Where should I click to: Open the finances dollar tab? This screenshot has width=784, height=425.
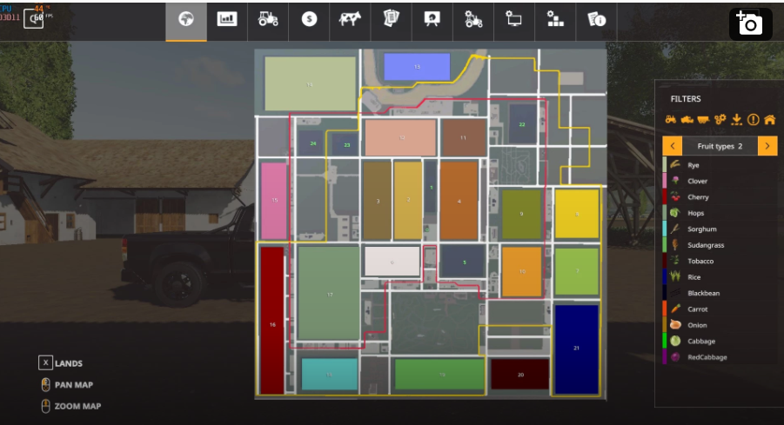pyautogui.click(x=309, y=19)
